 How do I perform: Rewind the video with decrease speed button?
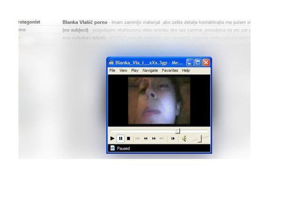click(x=146, y=138)
